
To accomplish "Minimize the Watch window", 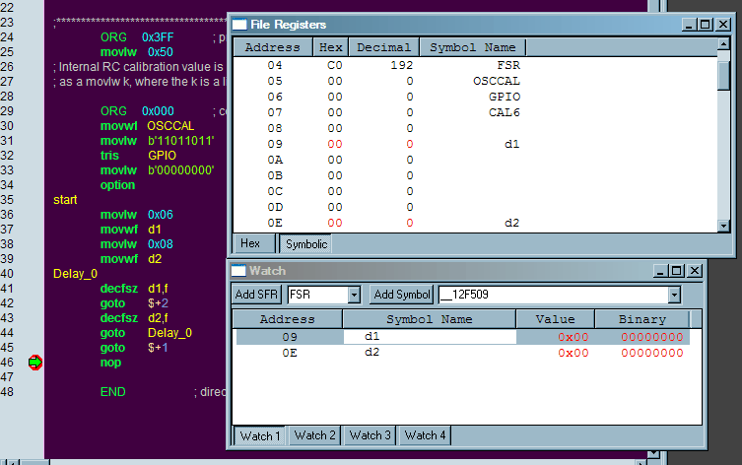I will tap(660, 271).
